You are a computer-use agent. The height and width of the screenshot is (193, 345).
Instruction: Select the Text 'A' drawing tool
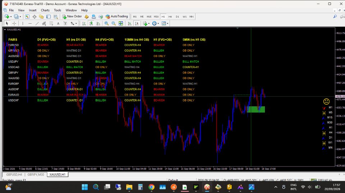point(58,23)
